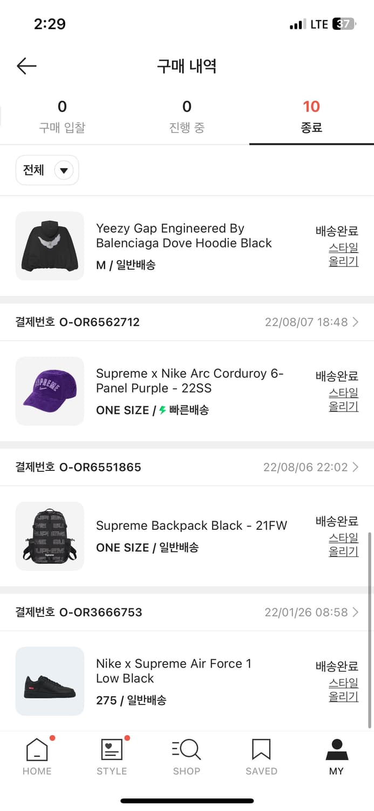
Task: Open the HOME tab icon
Action: click(x=37, y=750)
